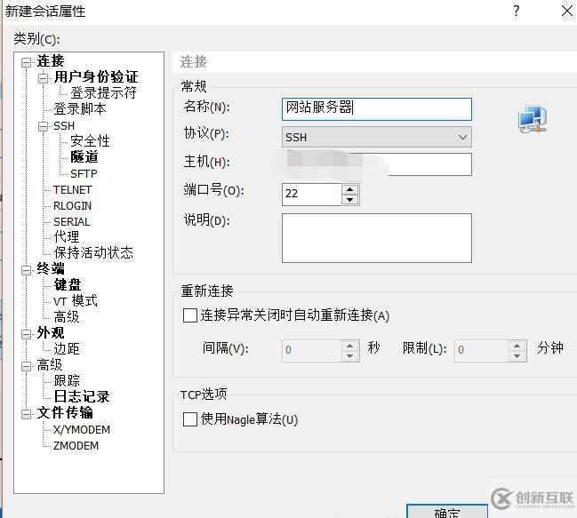Select SERIAL in the tree
The height and width of the screenshot is (518, 577).
pos(72,222)
